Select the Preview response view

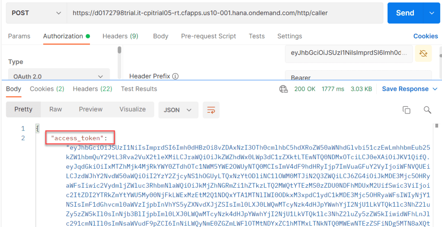90,109
